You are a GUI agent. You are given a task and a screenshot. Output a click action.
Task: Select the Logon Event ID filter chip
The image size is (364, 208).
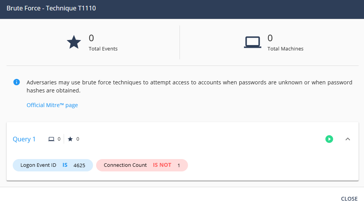[38, 165]
